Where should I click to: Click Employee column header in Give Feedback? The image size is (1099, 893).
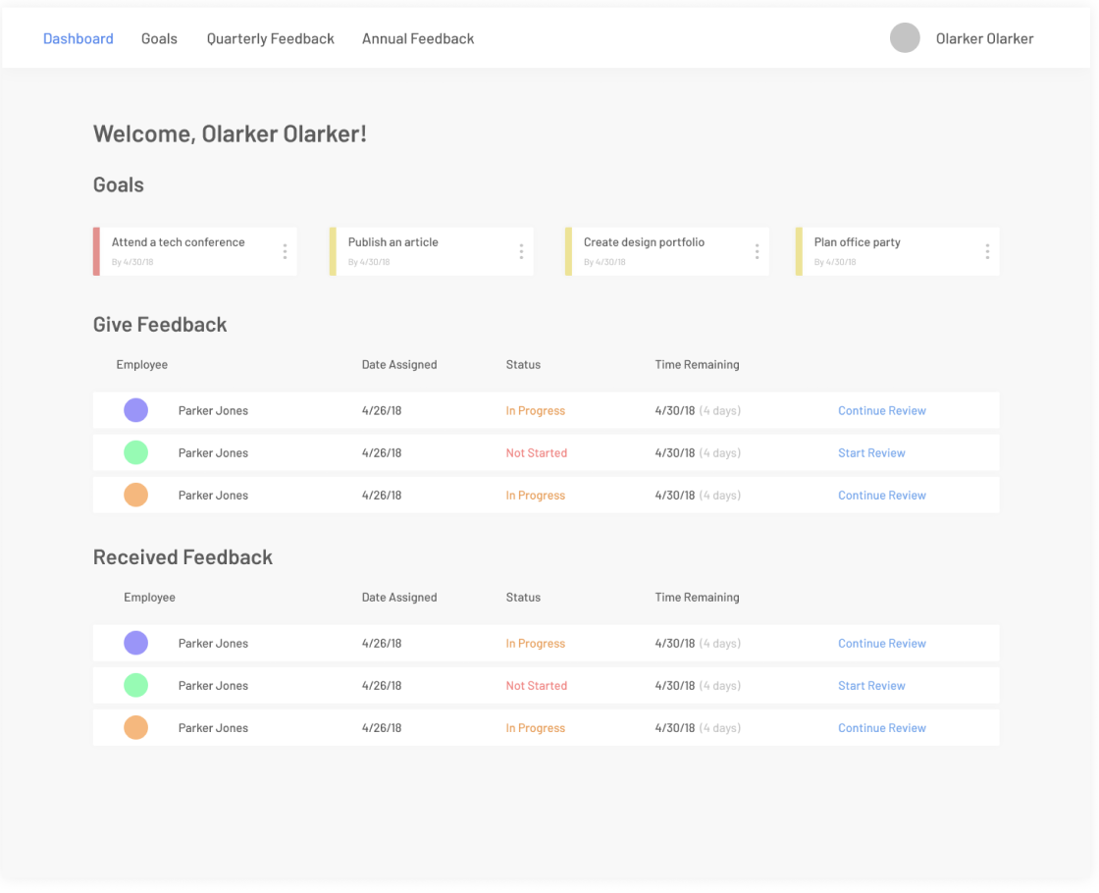[142, 364]
